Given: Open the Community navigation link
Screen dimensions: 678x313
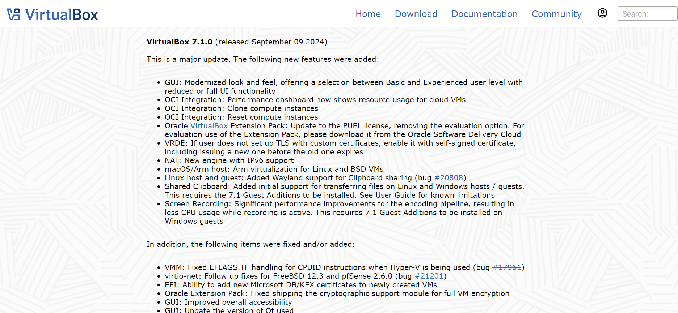Looking at the screenshot, I should (x=556, y=14).
